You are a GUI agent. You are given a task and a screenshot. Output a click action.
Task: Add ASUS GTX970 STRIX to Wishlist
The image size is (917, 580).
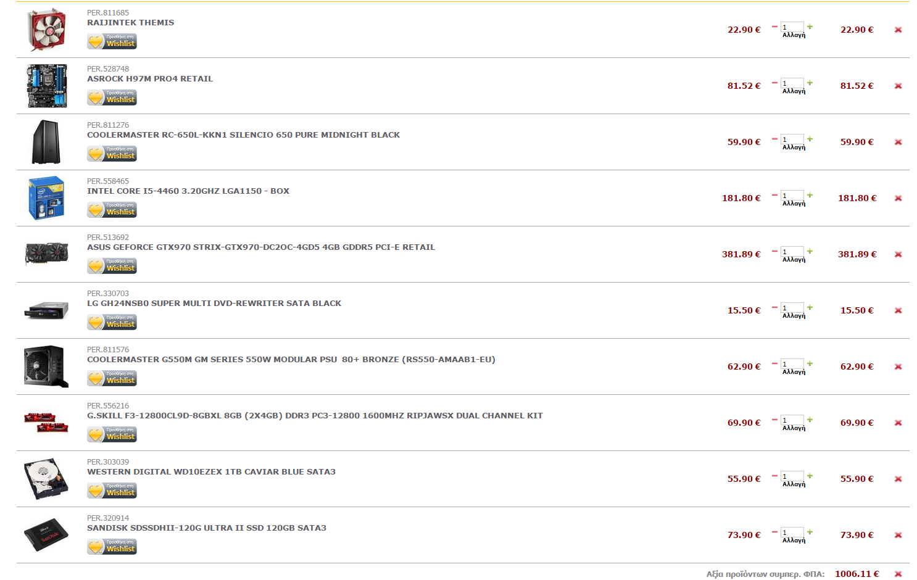pyautogui.click(x=112, y=266)
